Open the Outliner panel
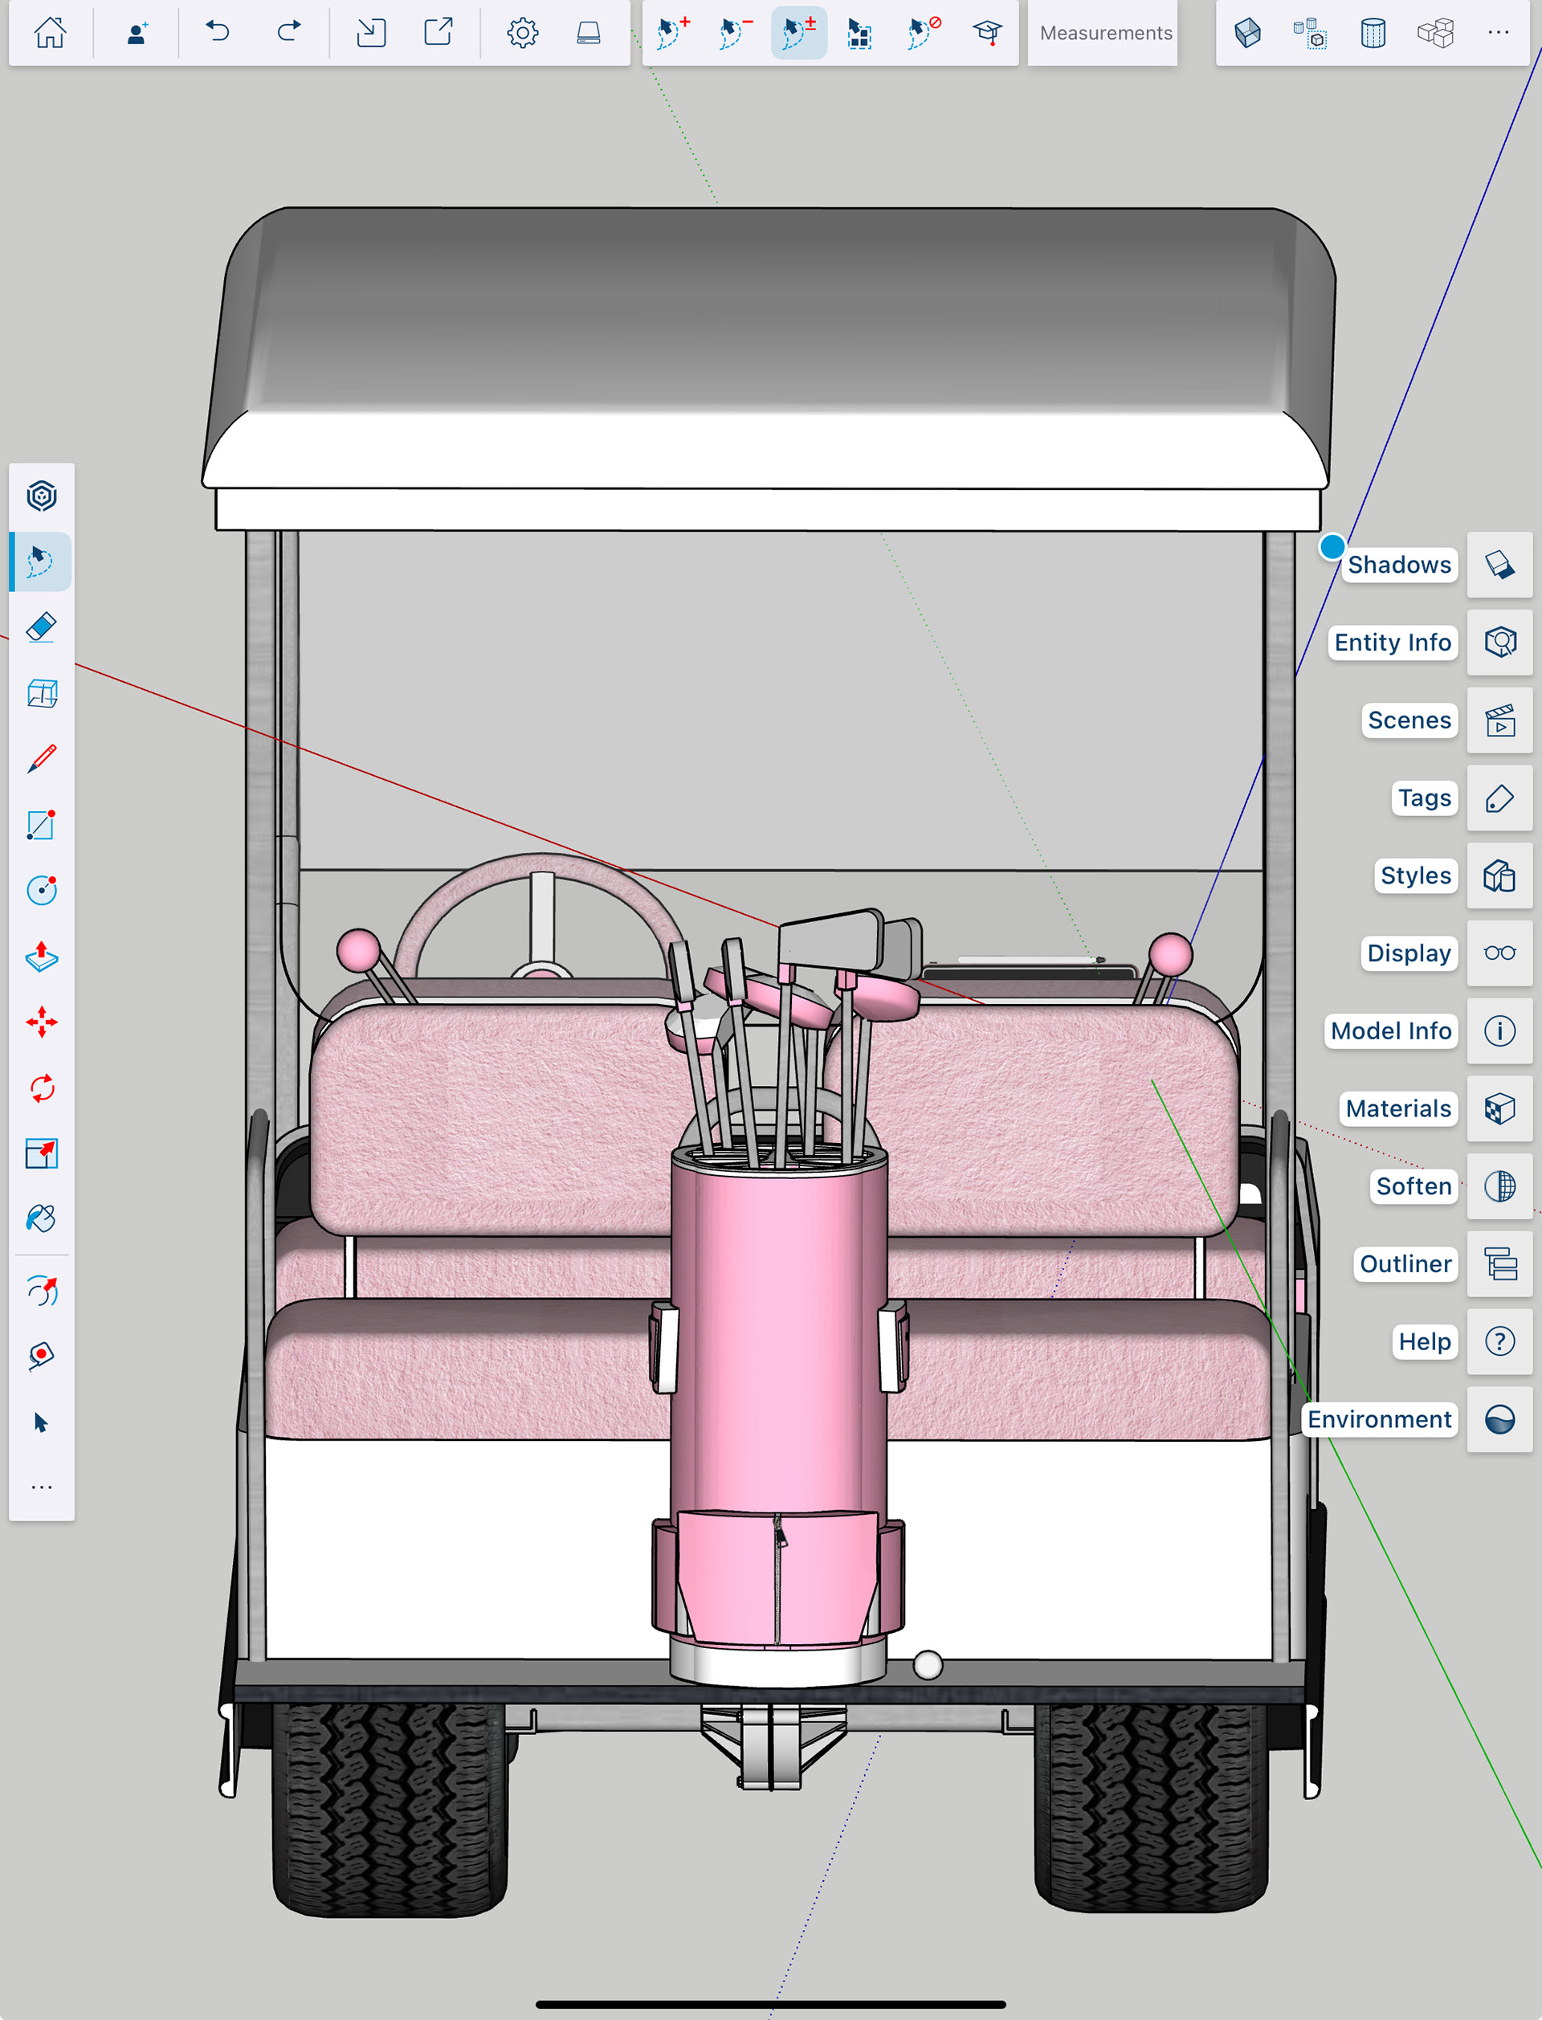This screenshot has width=1542, height=2020. (1499, 1265)
